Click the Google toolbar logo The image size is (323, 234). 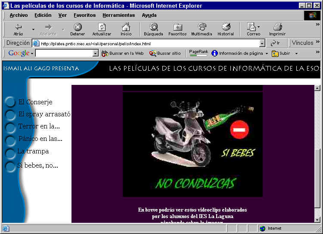pos(19,53)
